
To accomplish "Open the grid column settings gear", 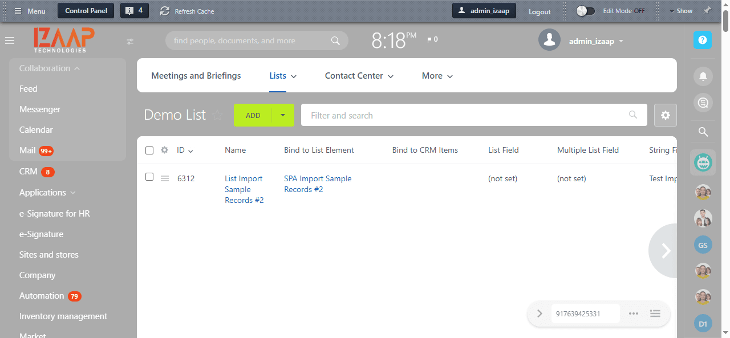I will 165,150.
